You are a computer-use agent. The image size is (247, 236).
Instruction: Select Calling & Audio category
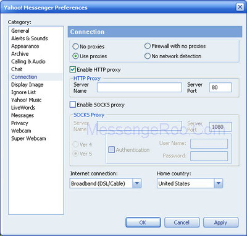point(28,61)
